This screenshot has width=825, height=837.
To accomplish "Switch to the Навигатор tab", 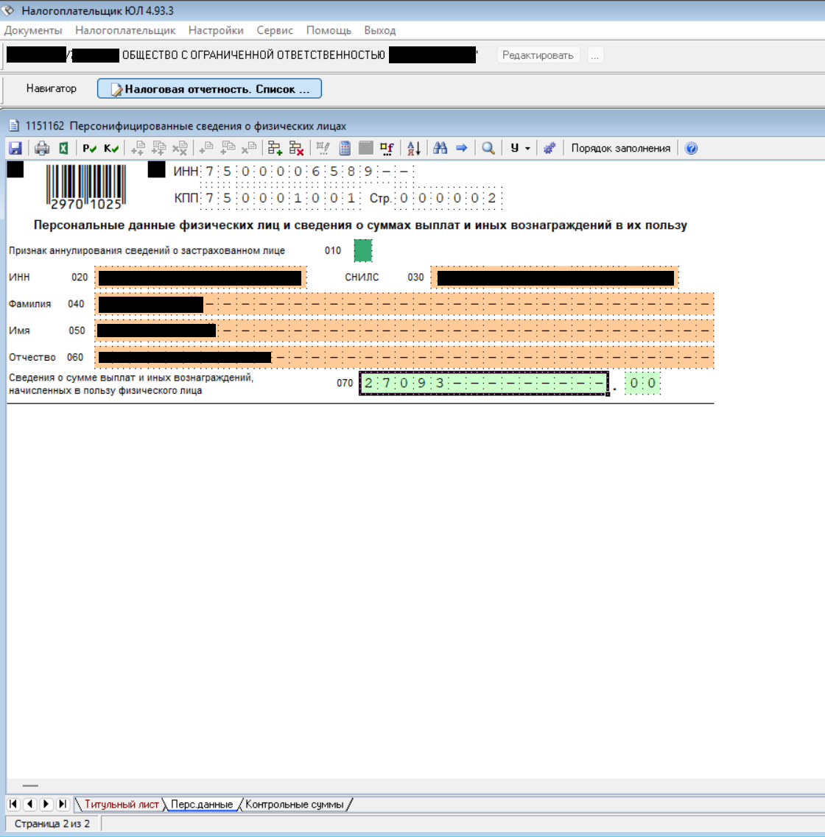I will tap(52, 88).
